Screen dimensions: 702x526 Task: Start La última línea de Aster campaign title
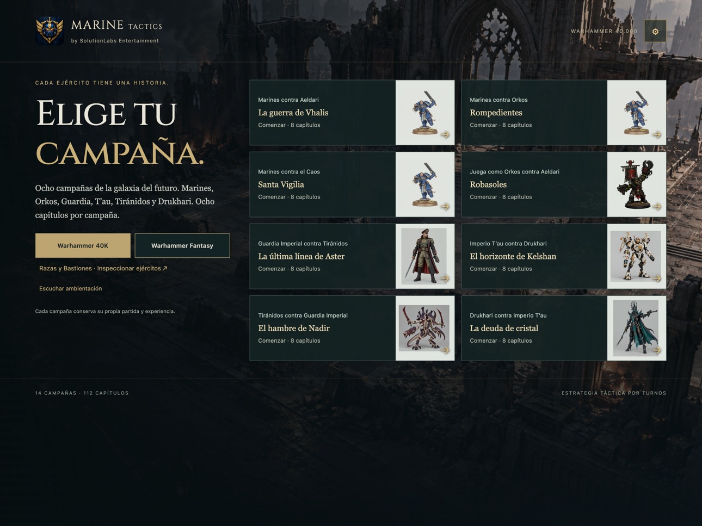point(301,256)
